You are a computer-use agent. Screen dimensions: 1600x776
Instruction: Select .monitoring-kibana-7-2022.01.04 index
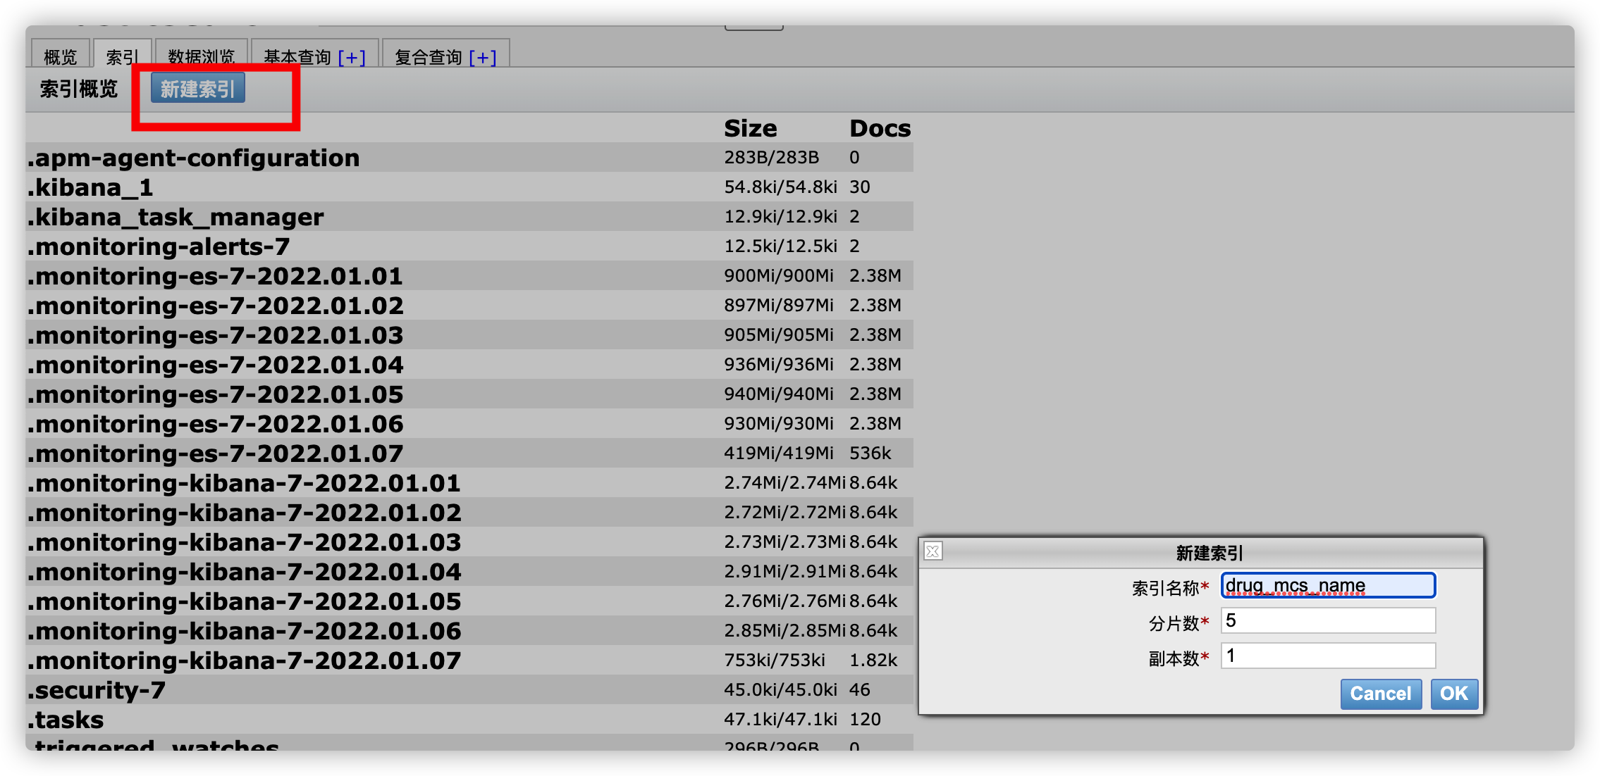[x=245, y=572]
